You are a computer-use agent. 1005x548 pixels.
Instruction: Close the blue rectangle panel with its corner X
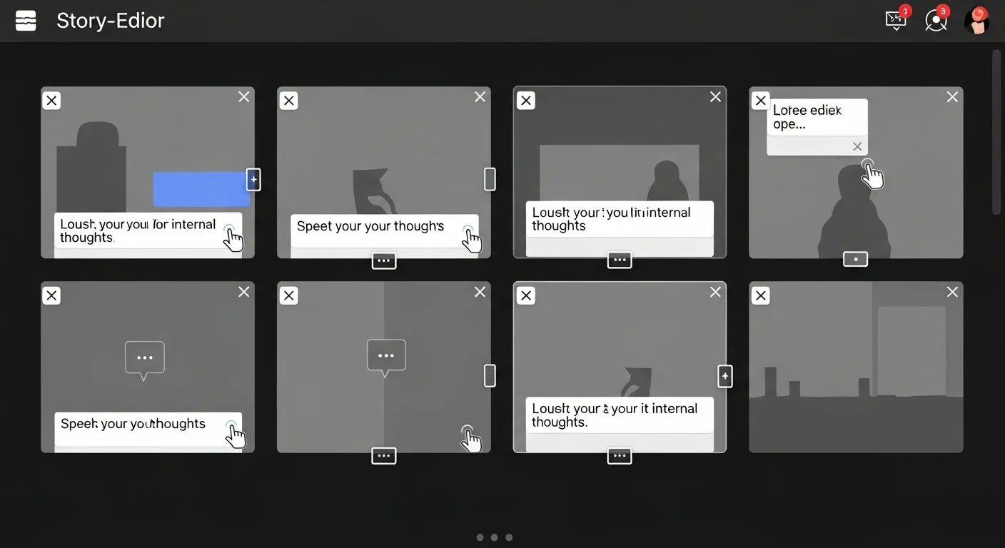coord(244,96)
